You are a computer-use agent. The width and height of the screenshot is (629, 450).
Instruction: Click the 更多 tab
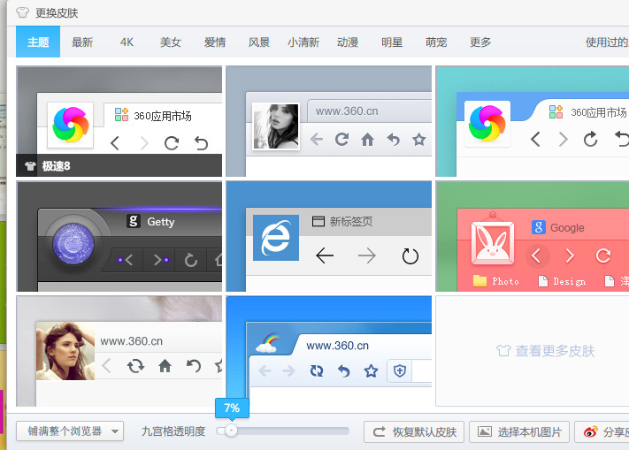[480, 42]
